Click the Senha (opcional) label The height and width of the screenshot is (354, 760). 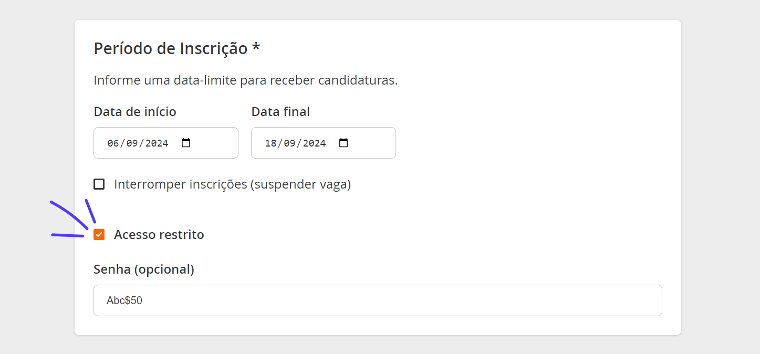[144, 269]
